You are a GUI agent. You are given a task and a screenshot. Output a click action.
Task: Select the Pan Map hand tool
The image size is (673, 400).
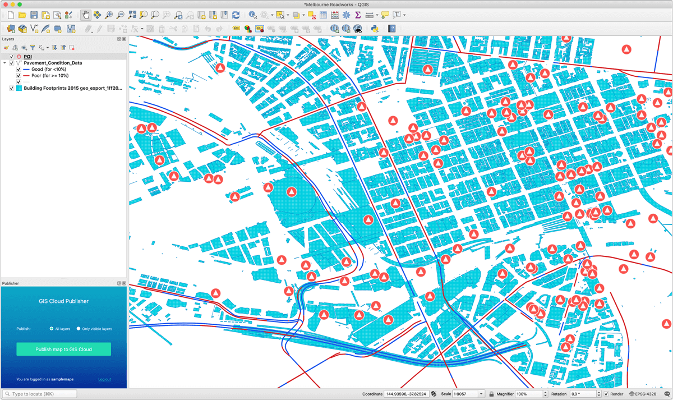click(86, 15)
